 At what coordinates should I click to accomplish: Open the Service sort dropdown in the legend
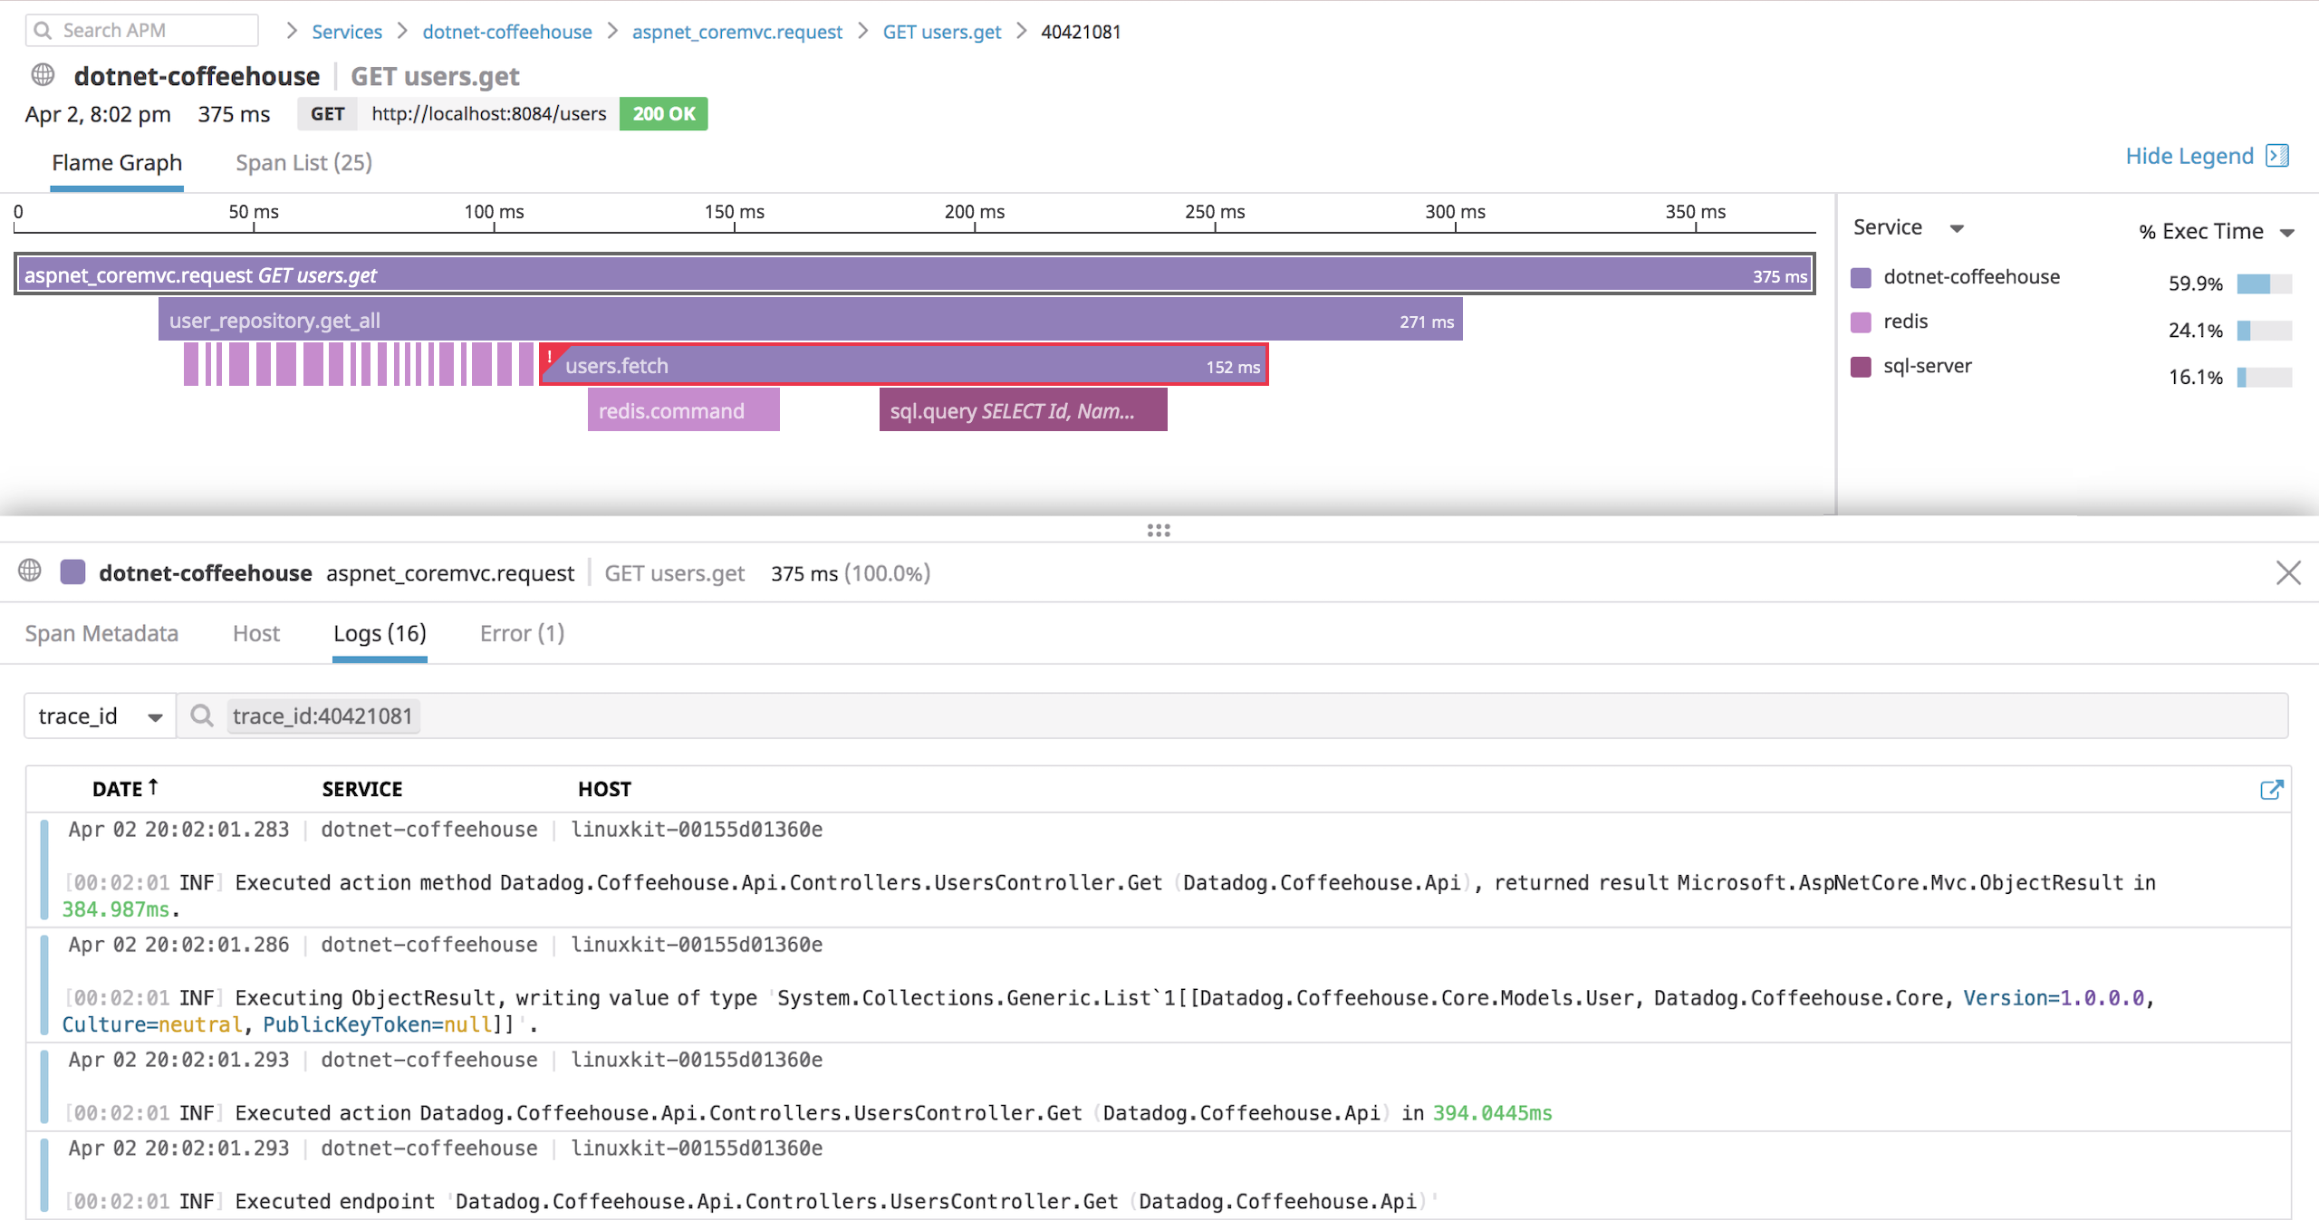coord(1958,227)
